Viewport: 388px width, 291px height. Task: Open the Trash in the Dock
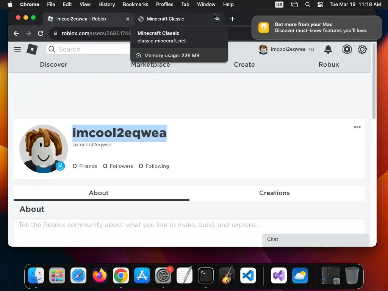[352, 275]
